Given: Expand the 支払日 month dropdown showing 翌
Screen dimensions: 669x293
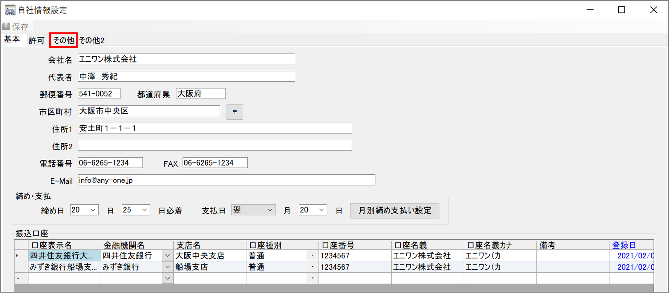Looking at the screenshot, I should coord(269,210).
